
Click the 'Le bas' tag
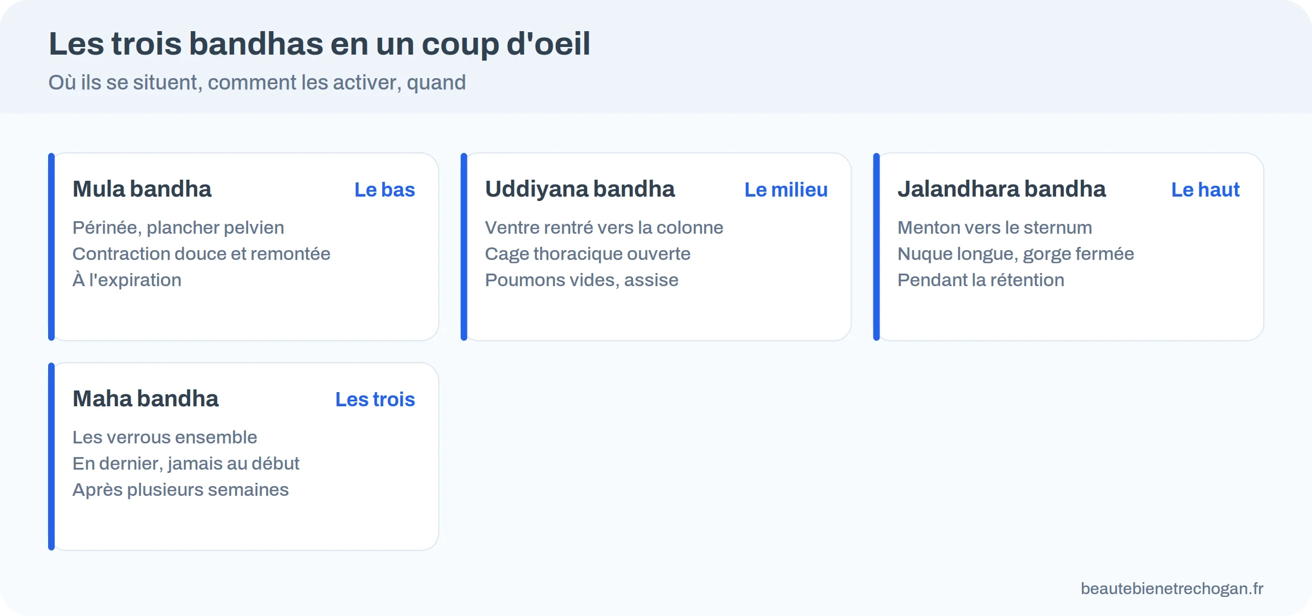tap(385, 189)
